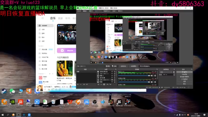Screen dimensions: 208x117
Task: Add a new scene with plus icon
Action: [x=78, y=84]
